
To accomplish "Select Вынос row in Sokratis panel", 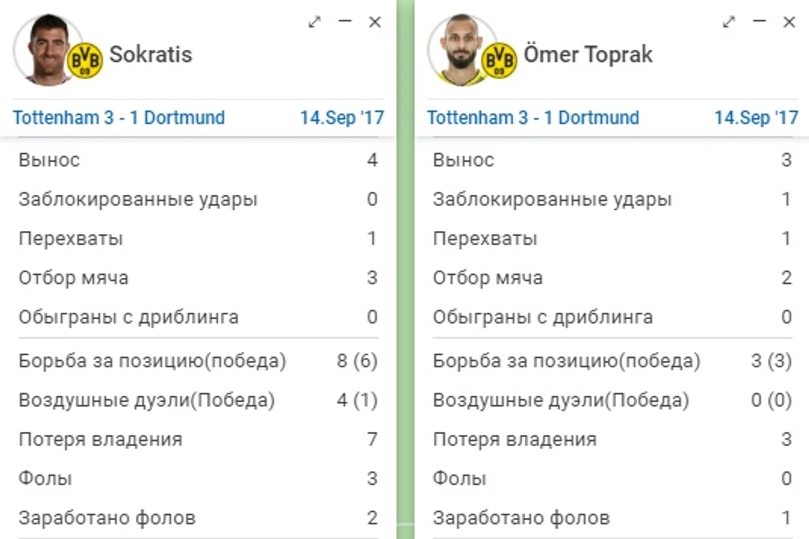I will 198,160.
